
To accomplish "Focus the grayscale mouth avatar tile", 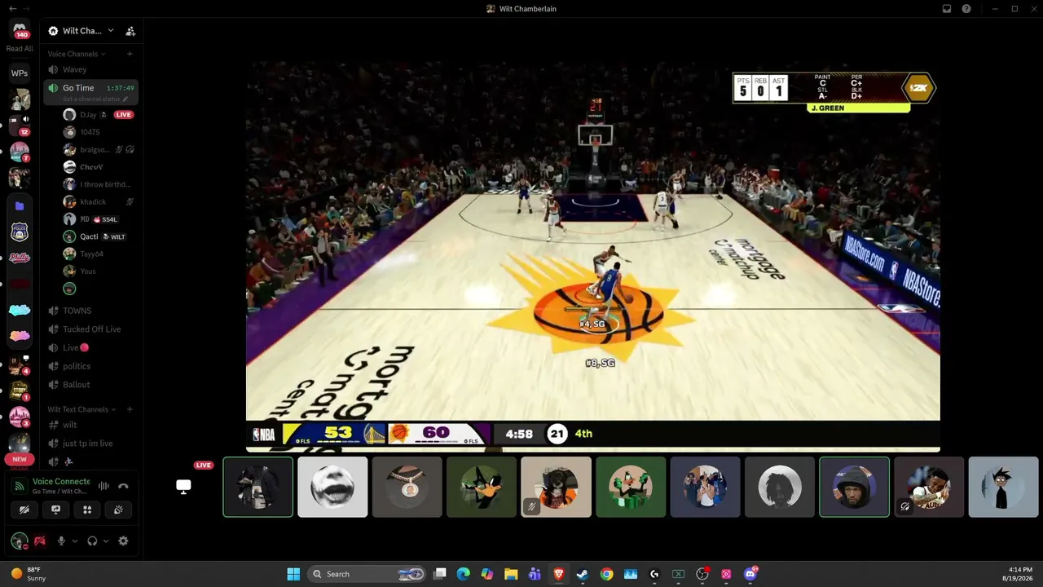I will click(332, 487).
